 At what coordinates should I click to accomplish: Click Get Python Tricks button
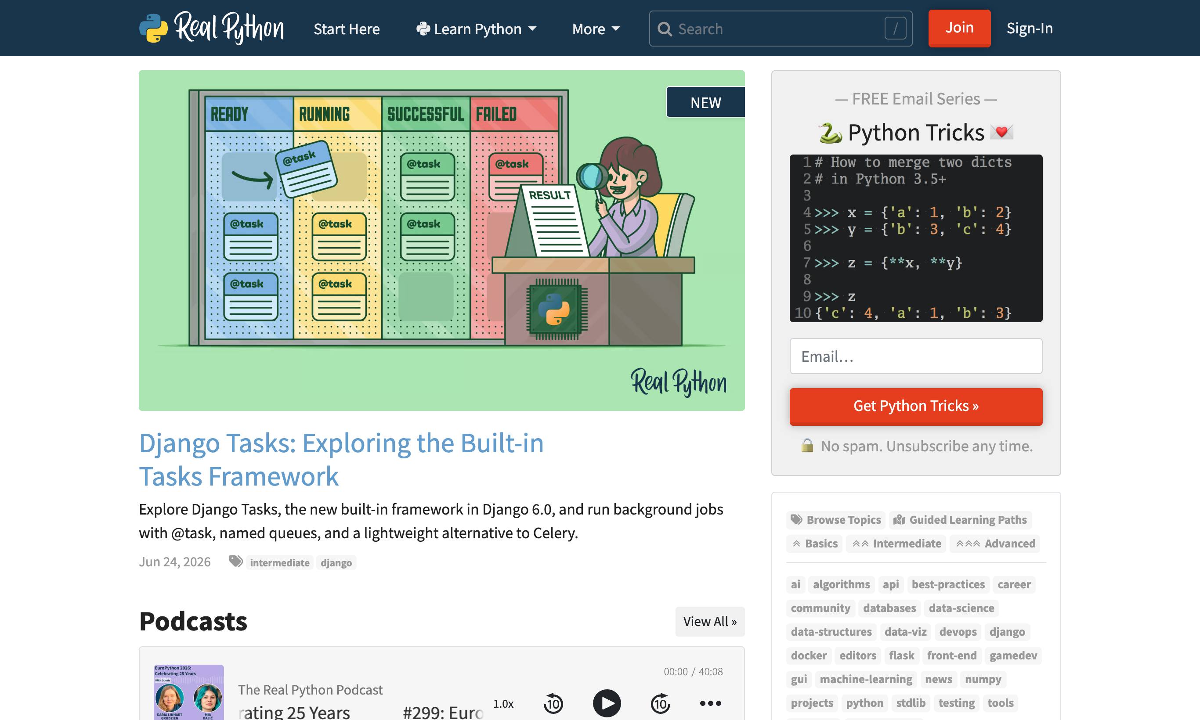[x=915, y=406]
